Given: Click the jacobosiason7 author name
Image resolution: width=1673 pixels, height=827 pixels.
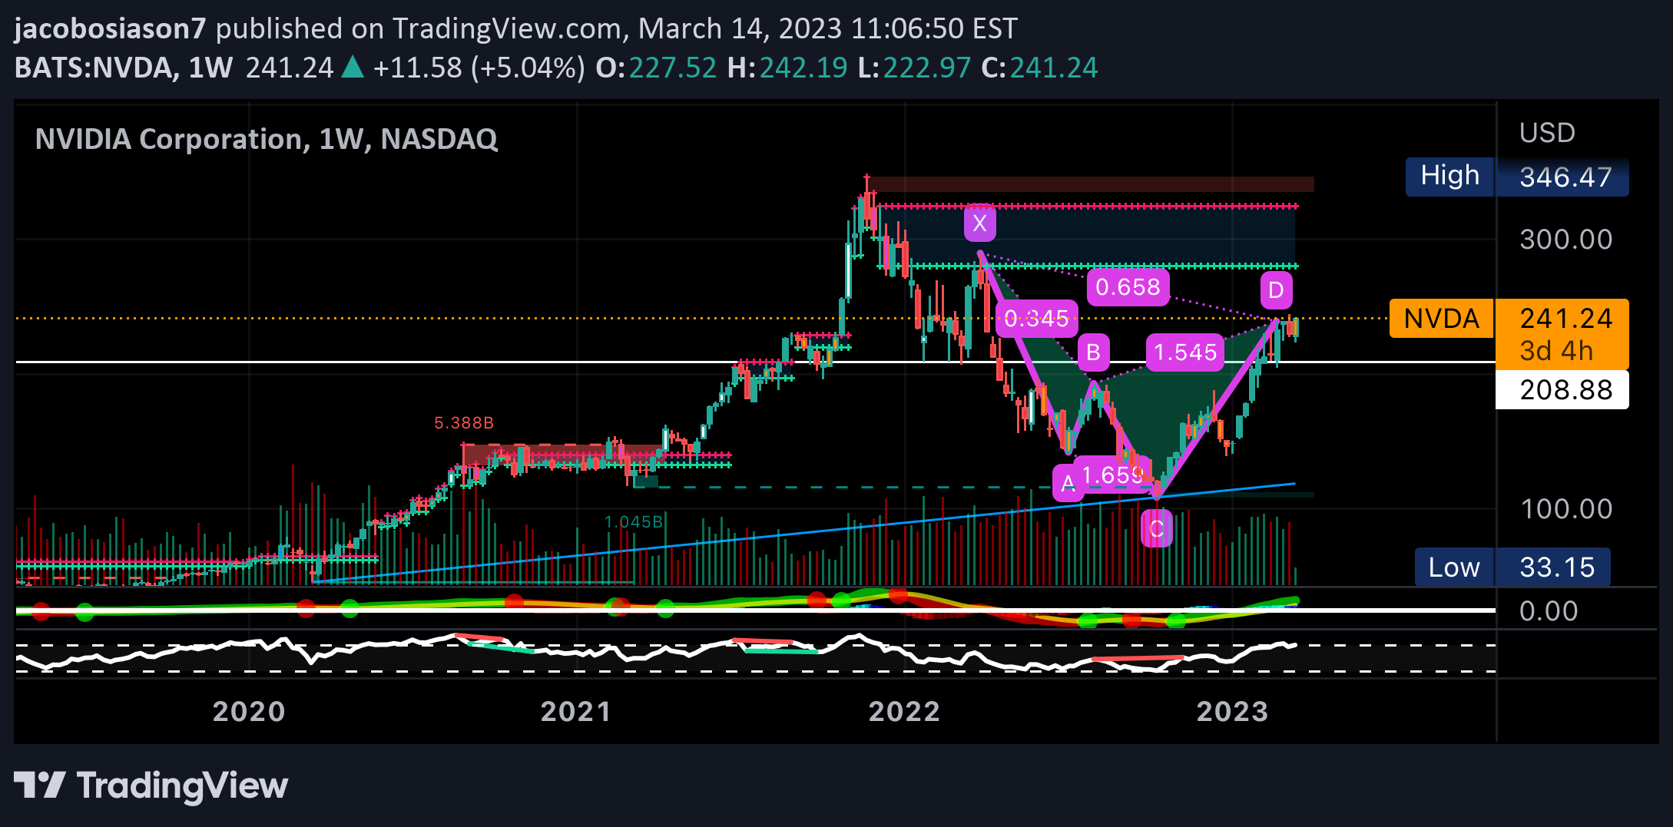Looking at the screenshot, I should [x=110, y=28].
